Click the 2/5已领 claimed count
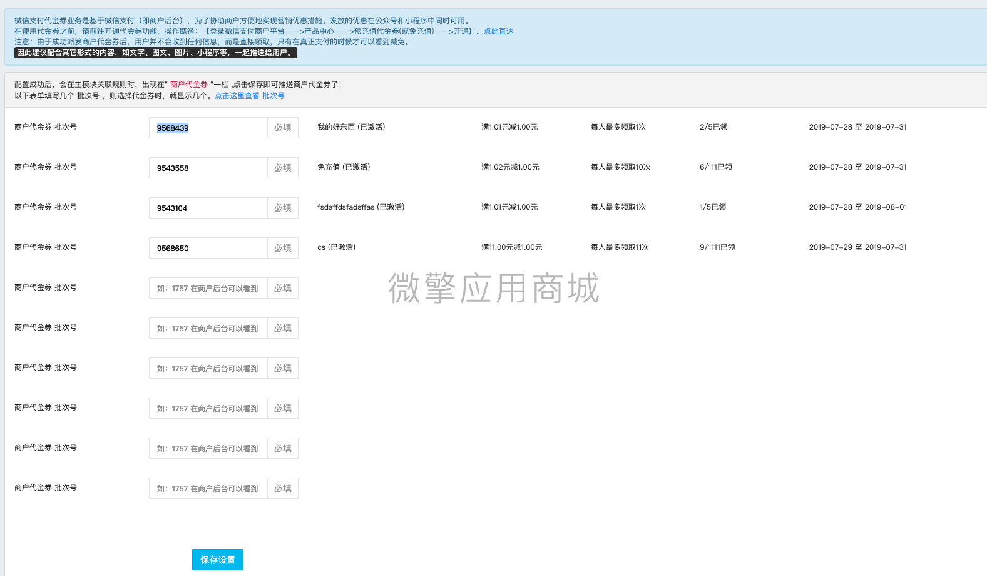This screenshot has width=987, height=576. pos(713,127)
